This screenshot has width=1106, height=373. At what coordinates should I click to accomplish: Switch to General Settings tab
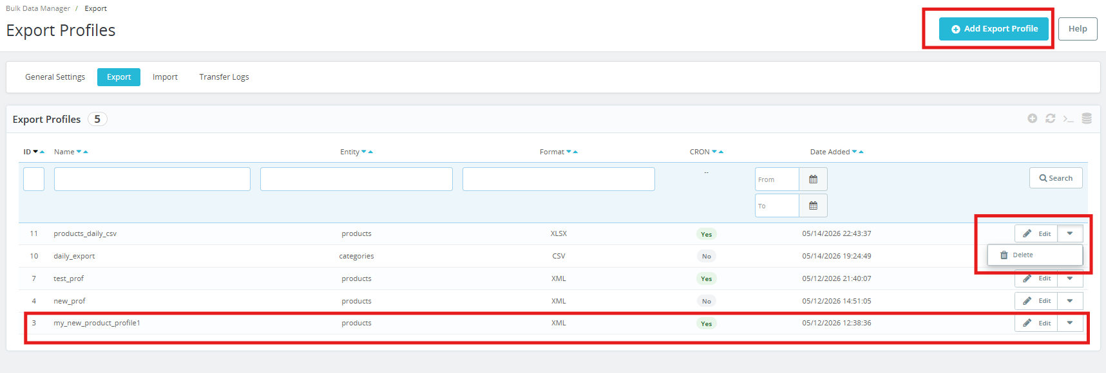pos(55,77)
